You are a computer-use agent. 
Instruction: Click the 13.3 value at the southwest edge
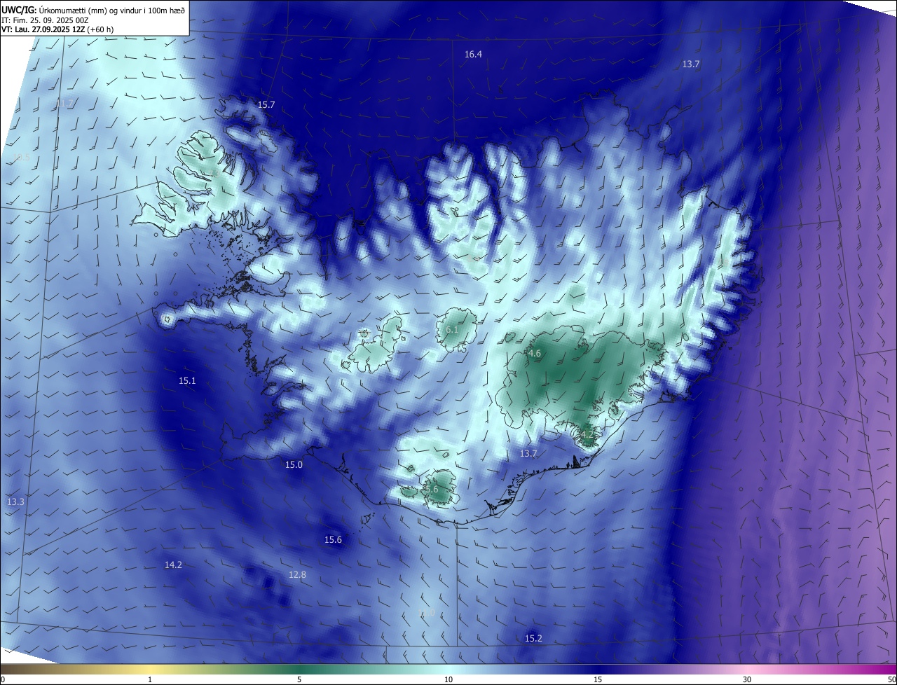click(15, 501)
